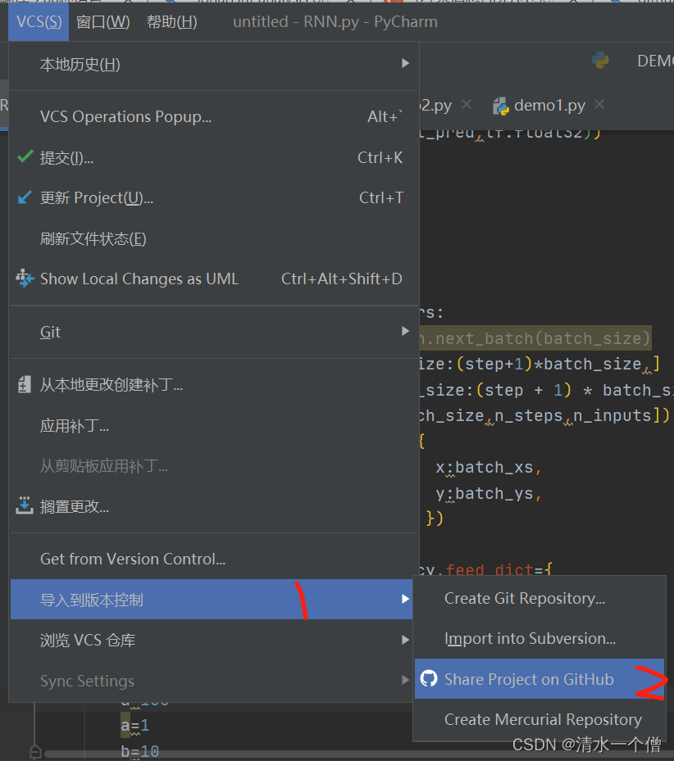Click the Python logo run configuration icon
The height and width of the screenshot is (761, 674).
[601, 60]
